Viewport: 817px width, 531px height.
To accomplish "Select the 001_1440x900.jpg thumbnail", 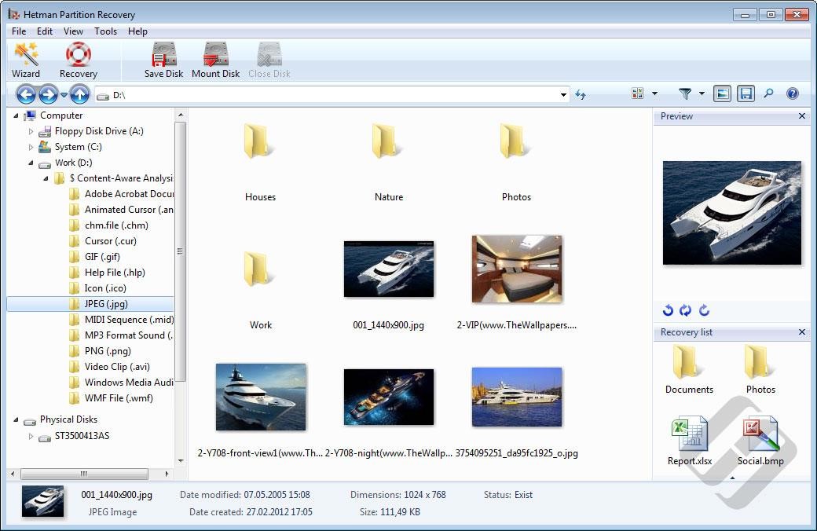I will 388,268.
